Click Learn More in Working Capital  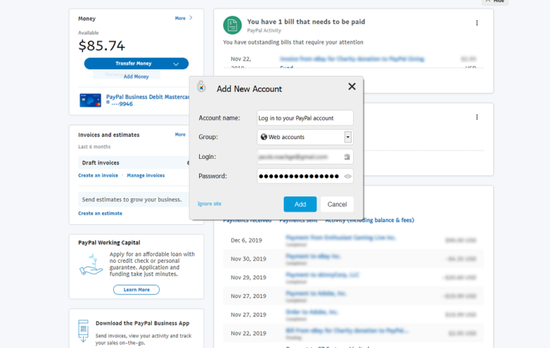click(x=137, y=290)
